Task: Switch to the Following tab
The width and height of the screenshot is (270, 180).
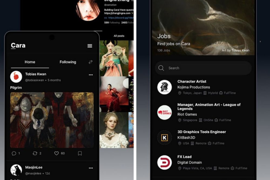Action: 68,62
